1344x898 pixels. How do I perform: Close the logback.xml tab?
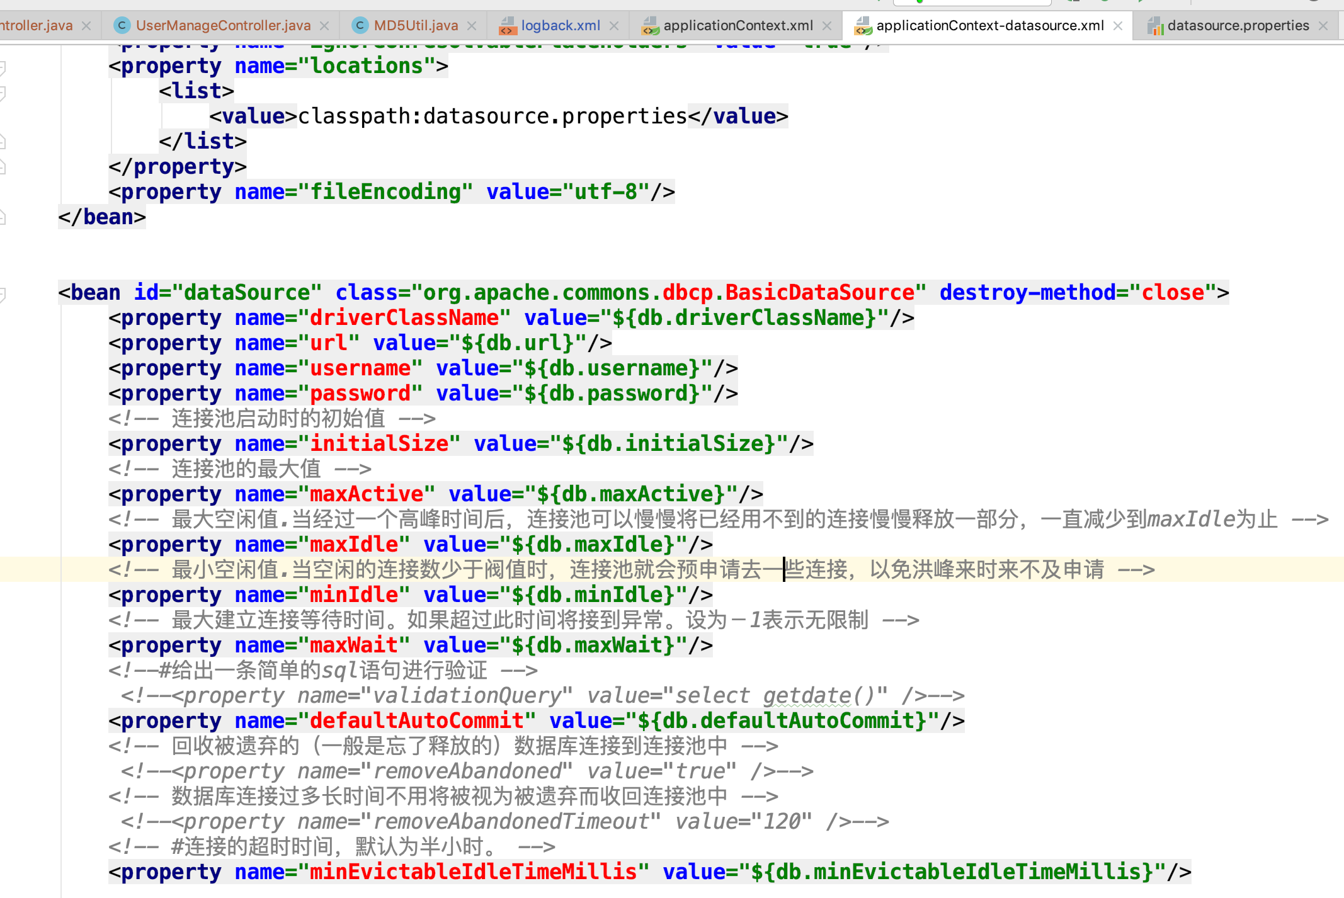[x=614, y=26]
